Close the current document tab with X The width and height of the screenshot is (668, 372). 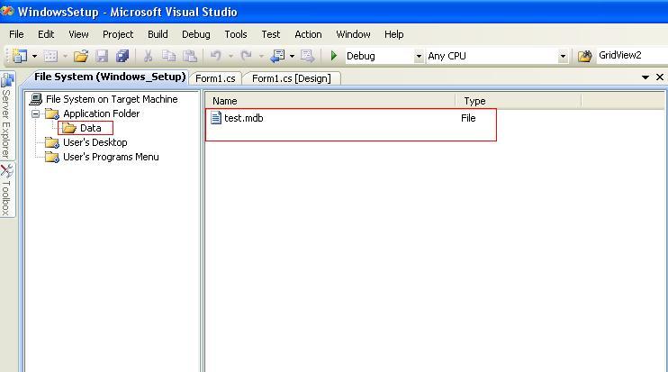[x=660, y=77]
